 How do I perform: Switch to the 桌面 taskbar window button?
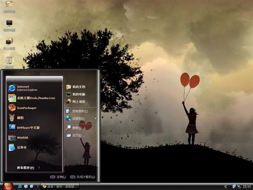pos(59,186)
